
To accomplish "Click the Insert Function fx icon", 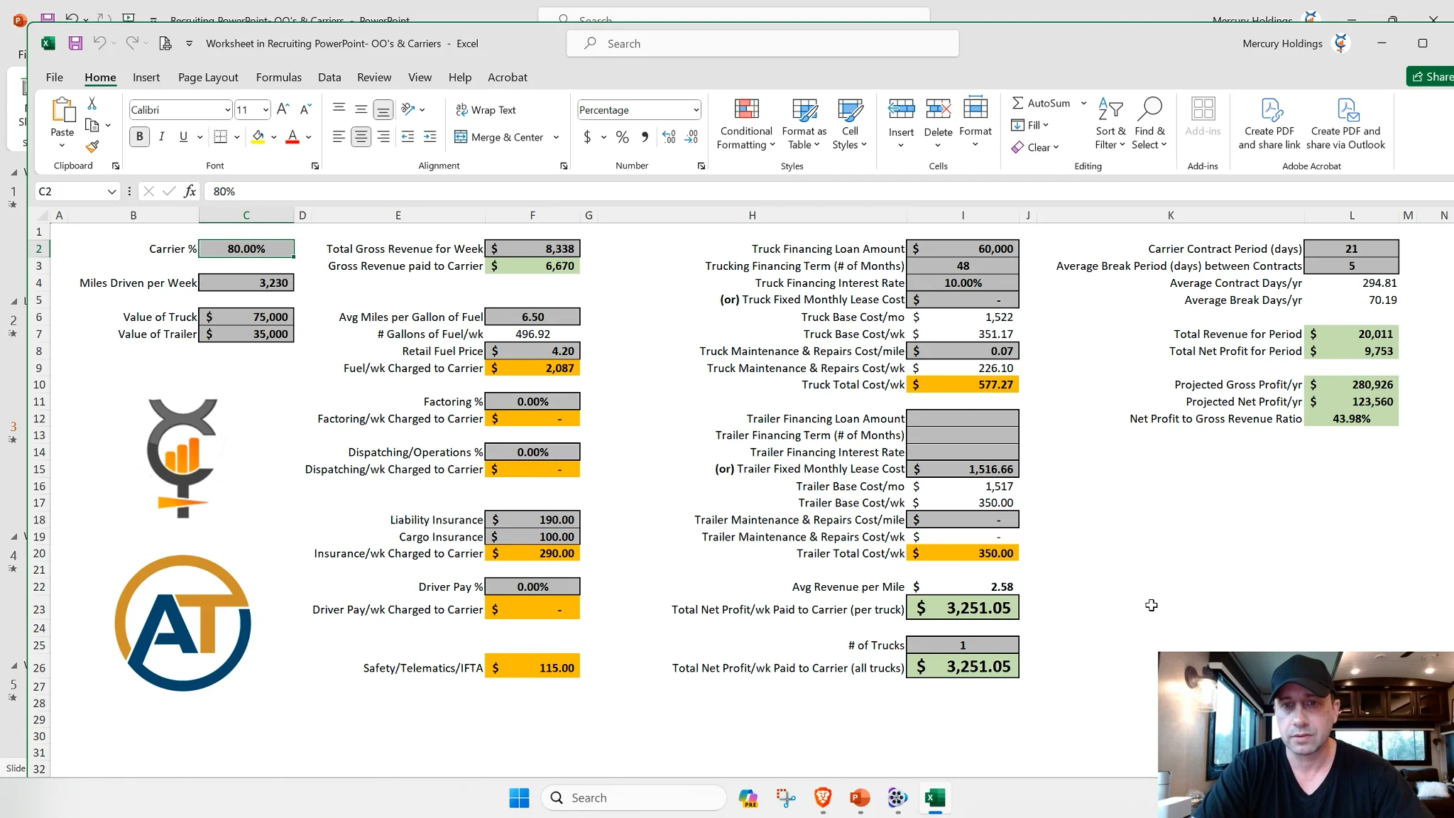I will [x=190, y=191].
